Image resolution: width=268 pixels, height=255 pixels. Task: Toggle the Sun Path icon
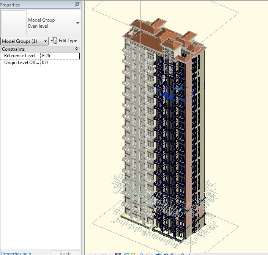pos(134,254)
